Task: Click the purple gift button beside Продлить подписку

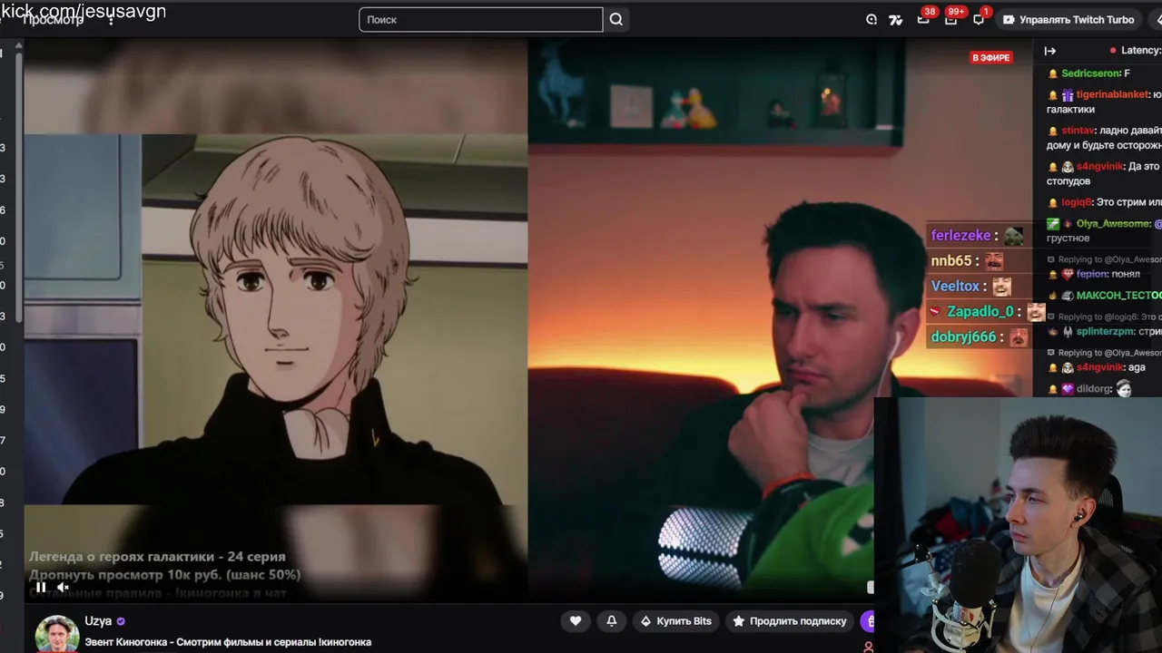Action: (x=868, y=621)
